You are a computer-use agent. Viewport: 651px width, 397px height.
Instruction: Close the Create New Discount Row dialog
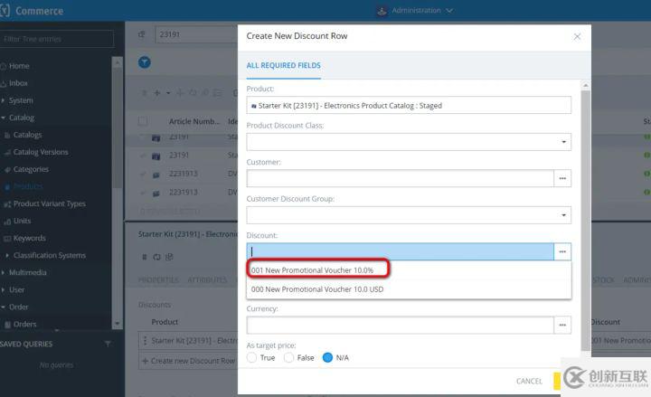click(577, 36)
